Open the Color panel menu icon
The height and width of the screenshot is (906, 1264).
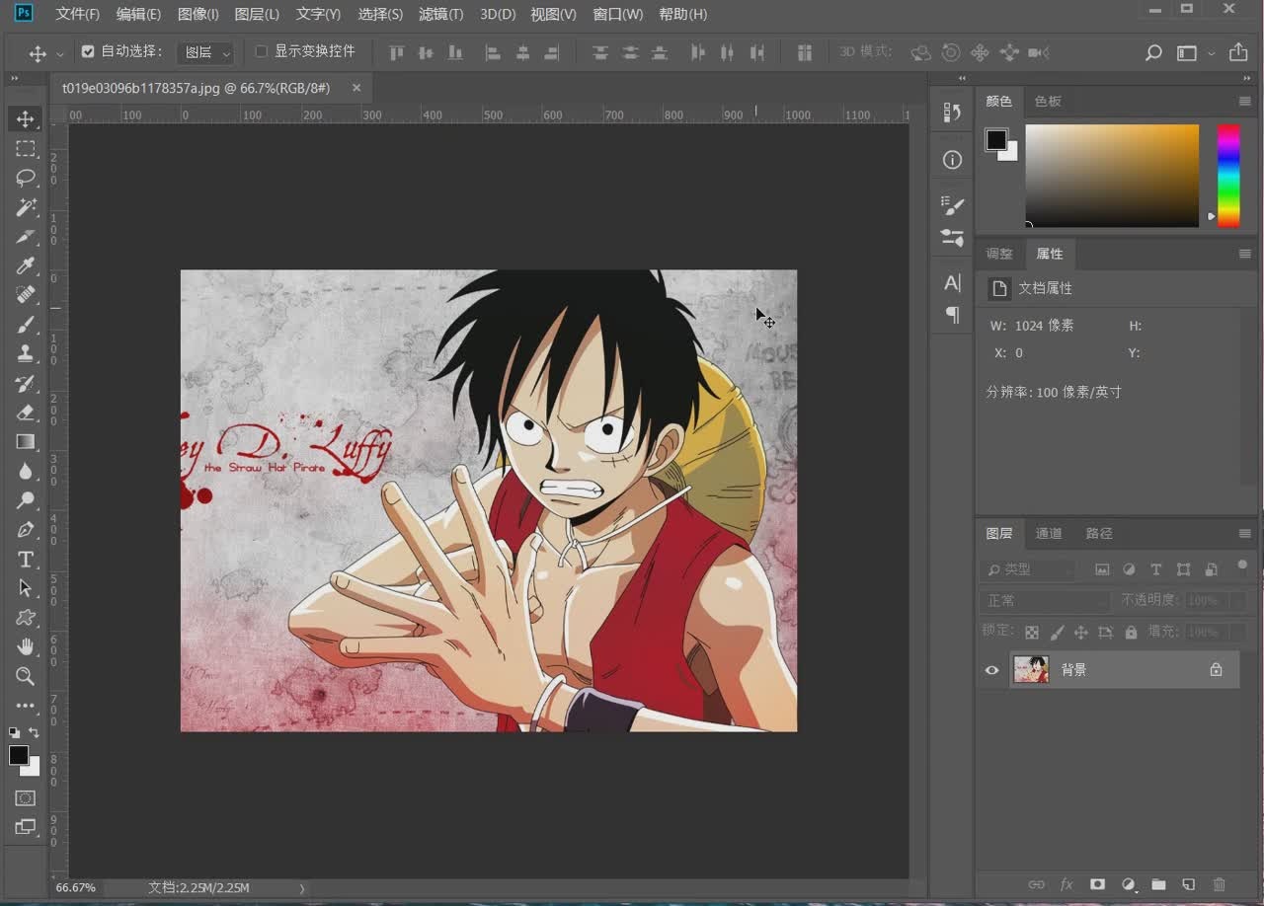click(x=1245, y=102)
